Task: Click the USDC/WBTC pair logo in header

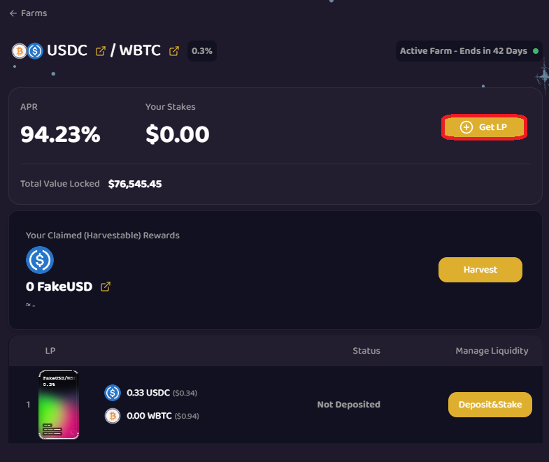Action: pos(27,51)
